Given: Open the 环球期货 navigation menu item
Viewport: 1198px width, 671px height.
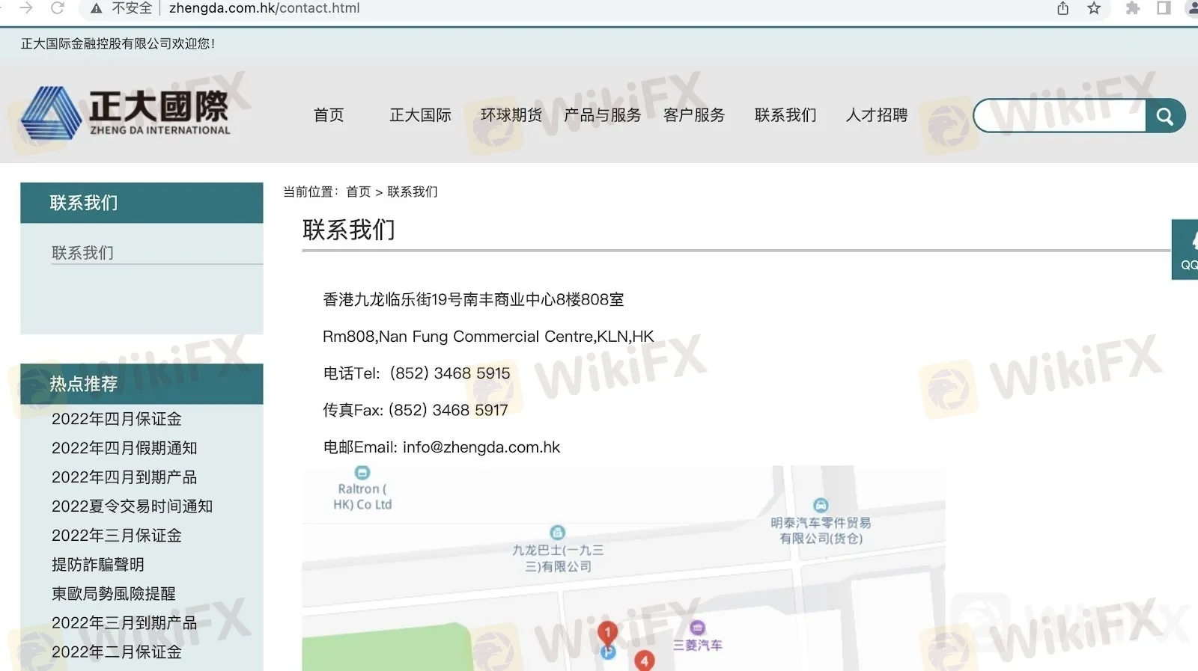Looking at the screenshot, I should point(511,115).
